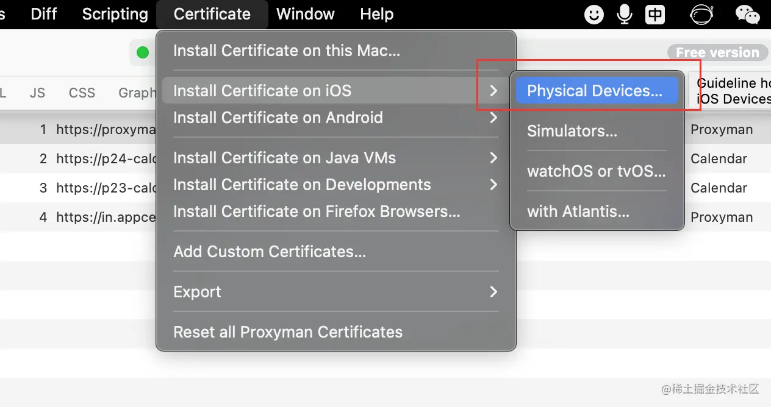Open the Chinese input method icon

[x=655, y=14]
